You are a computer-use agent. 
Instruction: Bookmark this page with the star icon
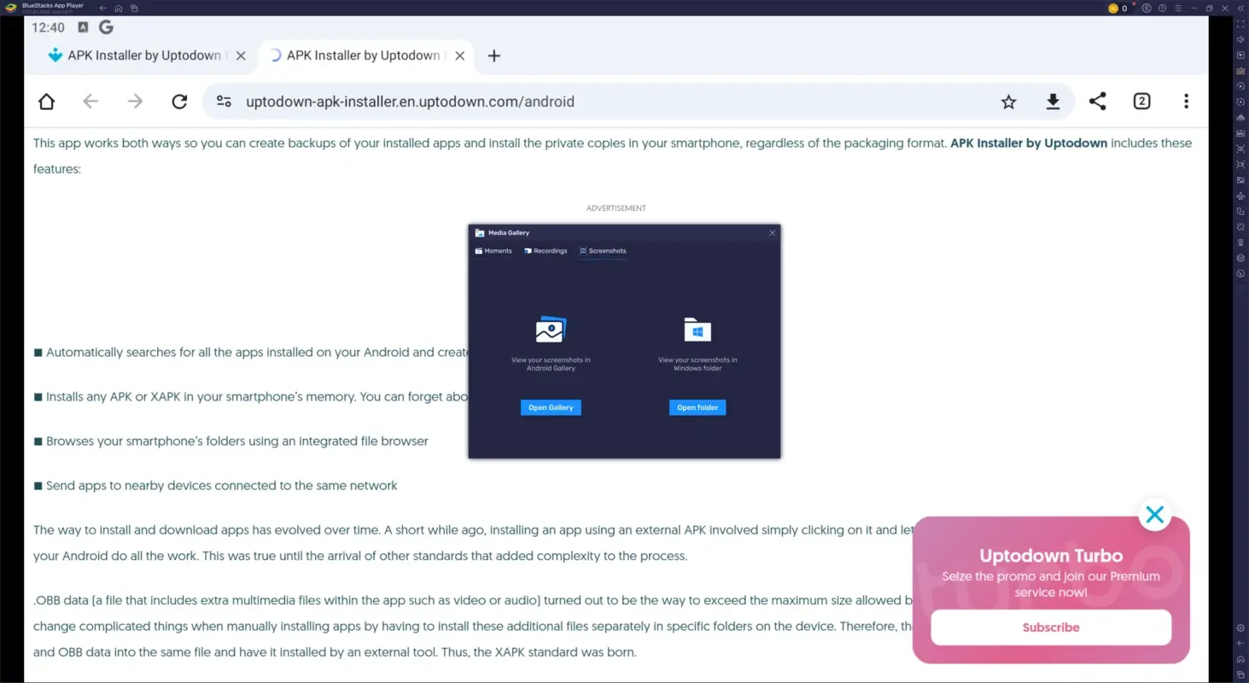coord(1008,101)
